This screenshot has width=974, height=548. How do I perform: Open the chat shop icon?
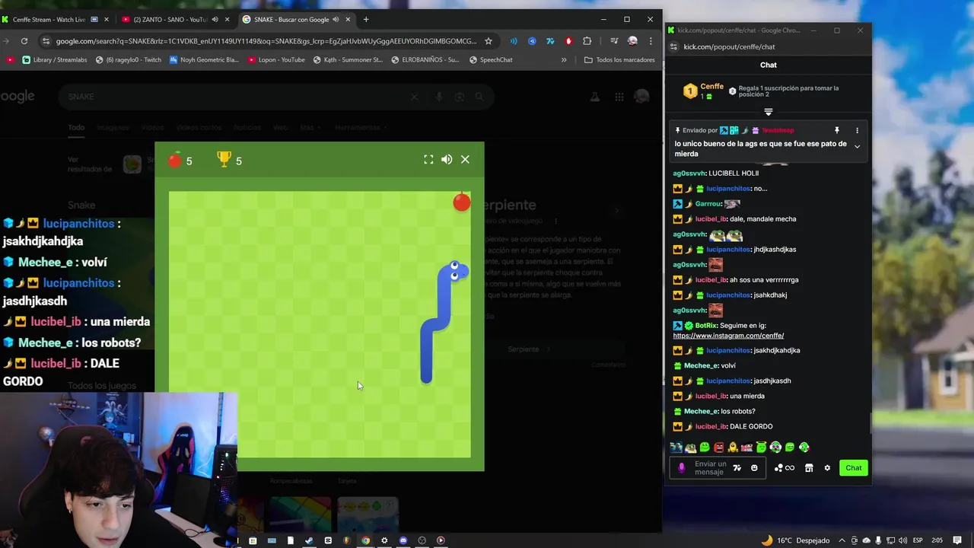pos(809,468)
